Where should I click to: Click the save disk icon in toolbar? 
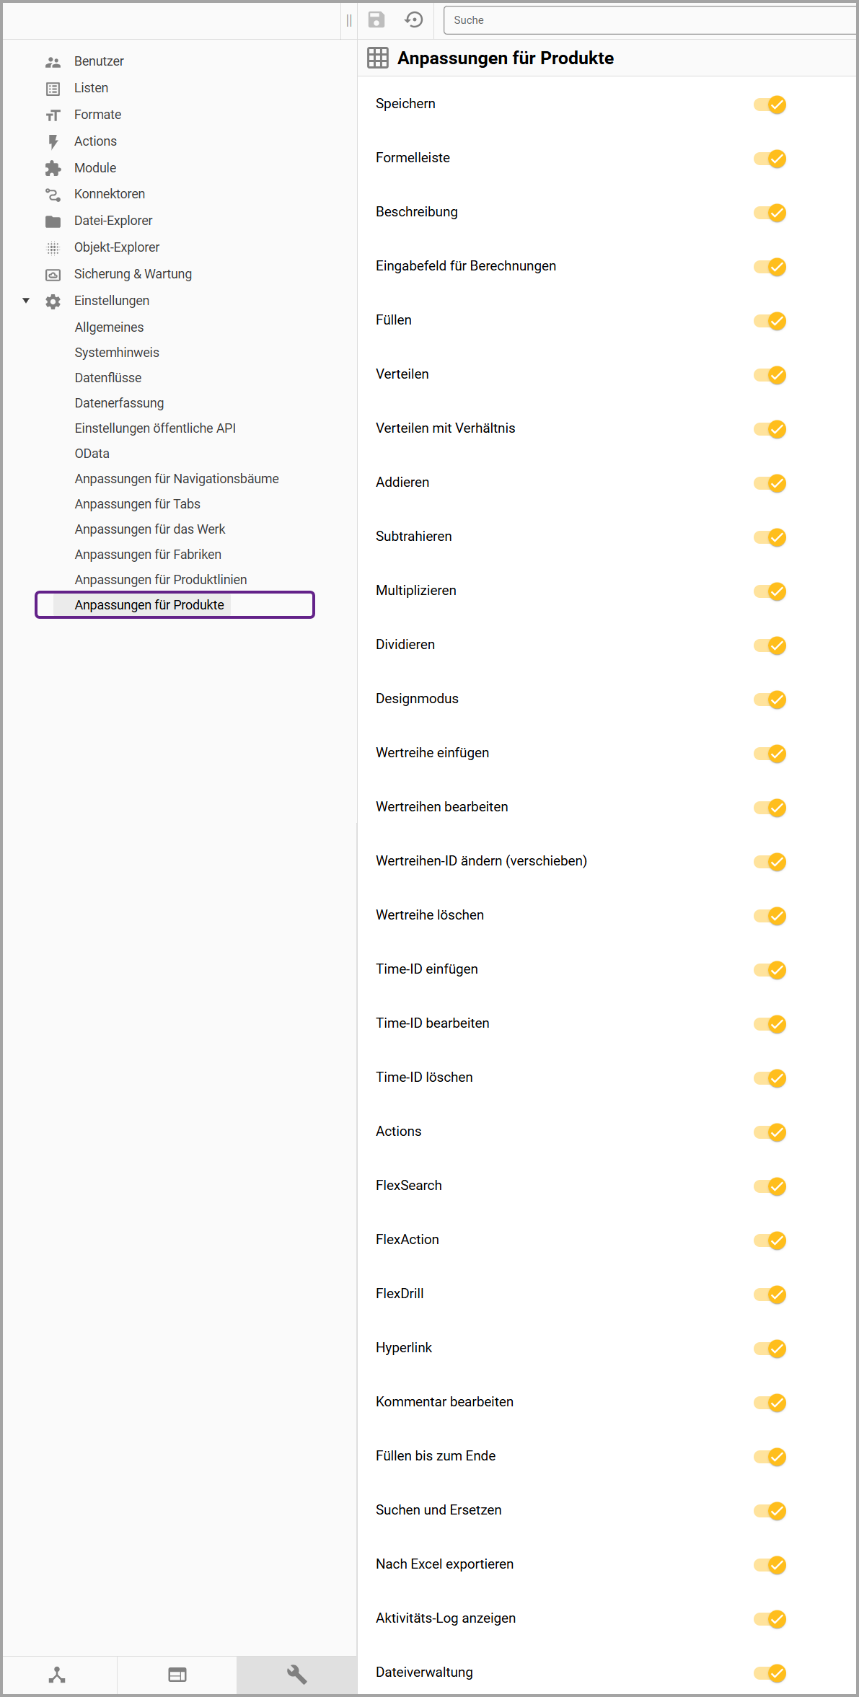tap(376, 19)
